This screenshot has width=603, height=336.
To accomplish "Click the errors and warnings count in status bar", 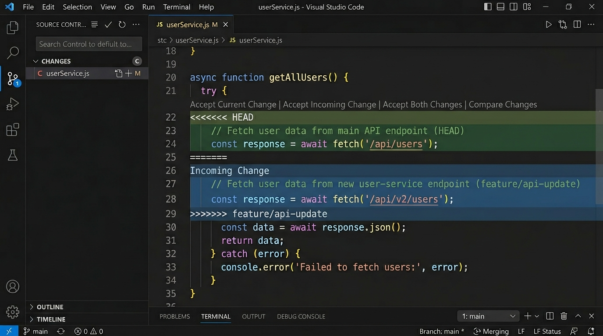I will point(89,331).
